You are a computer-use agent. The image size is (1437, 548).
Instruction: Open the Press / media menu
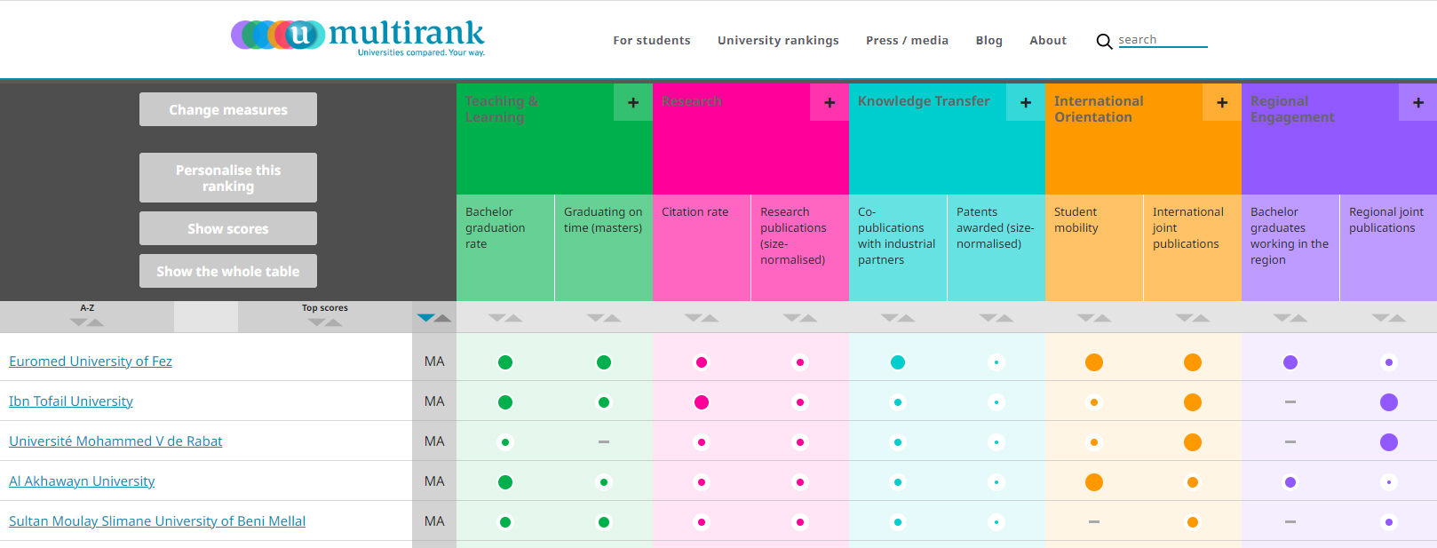[x=907, y=41]
